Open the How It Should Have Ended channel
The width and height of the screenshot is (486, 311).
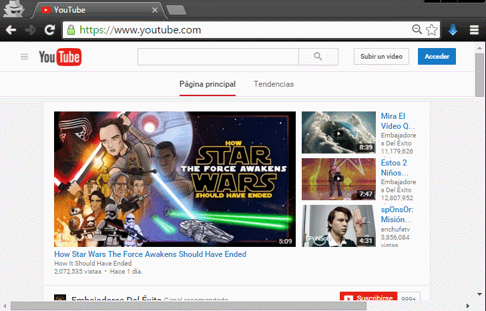(x=93, y=264)
